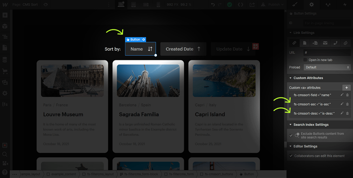
Task: Open the Finsweet {fs} extension panel
Action: pos(5,104)
